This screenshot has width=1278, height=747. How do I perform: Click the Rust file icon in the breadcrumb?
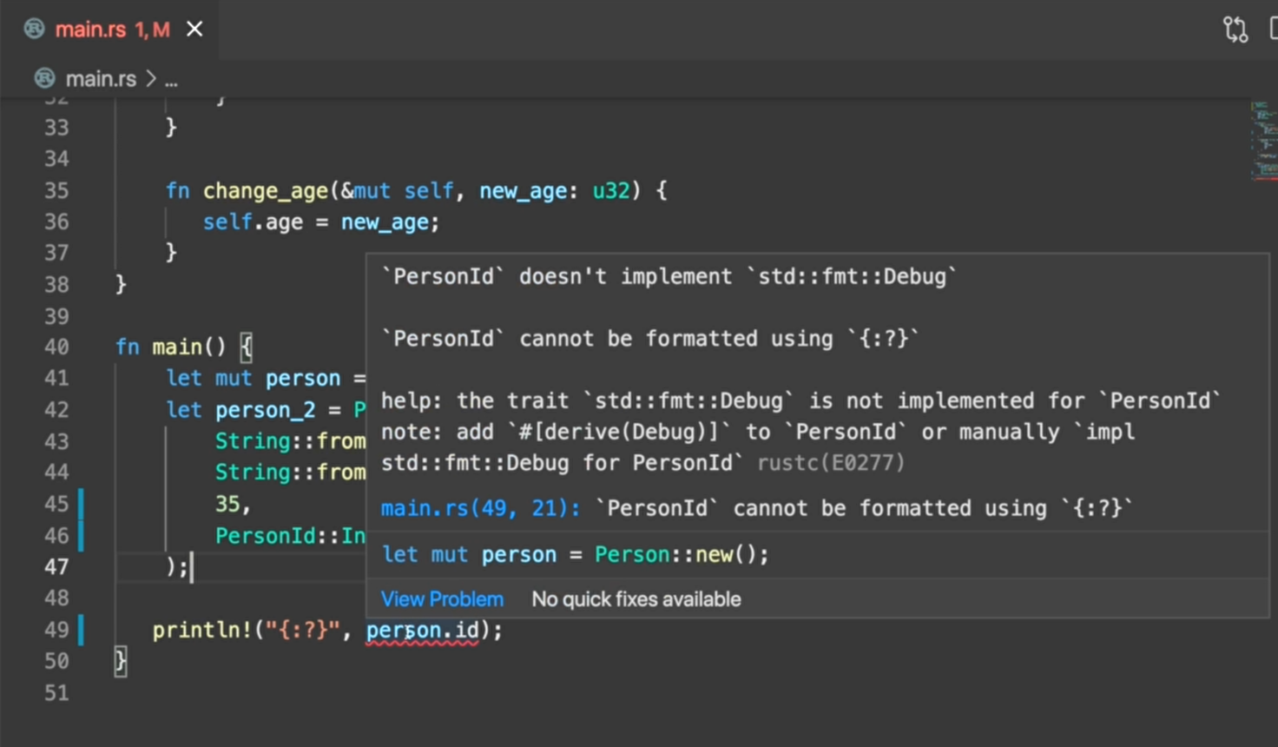point(44,79)
